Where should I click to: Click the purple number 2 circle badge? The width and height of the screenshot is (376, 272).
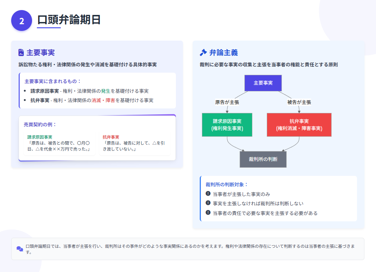coord(22,21)
